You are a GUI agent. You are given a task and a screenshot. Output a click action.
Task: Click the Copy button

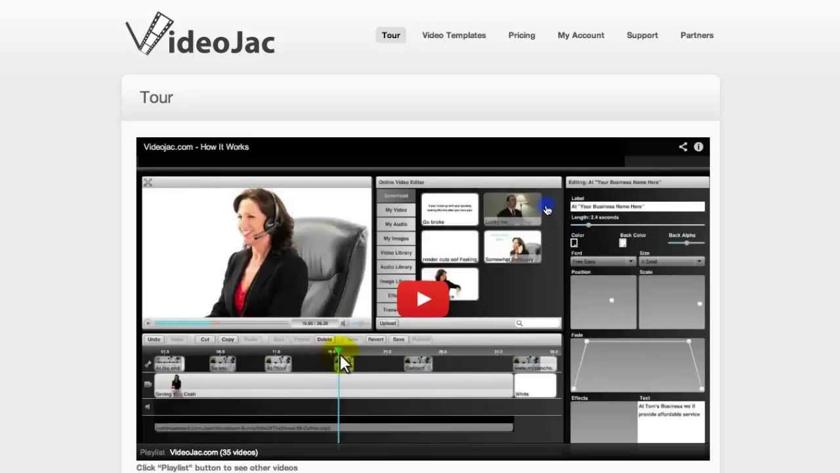click(x=228, y=340)
